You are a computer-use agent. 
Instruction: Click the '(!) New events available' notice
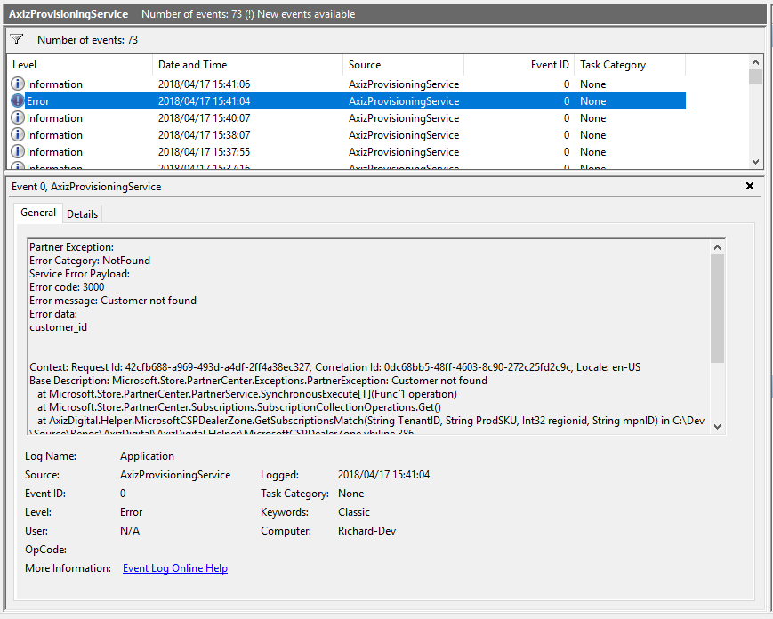click(x=300, y=14)
